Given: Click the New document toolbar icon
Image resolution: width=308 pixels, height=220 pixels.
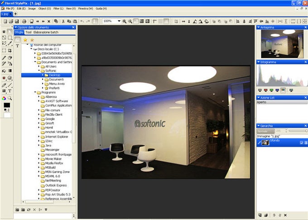Looking at the screenshot, I should point(5,21).
